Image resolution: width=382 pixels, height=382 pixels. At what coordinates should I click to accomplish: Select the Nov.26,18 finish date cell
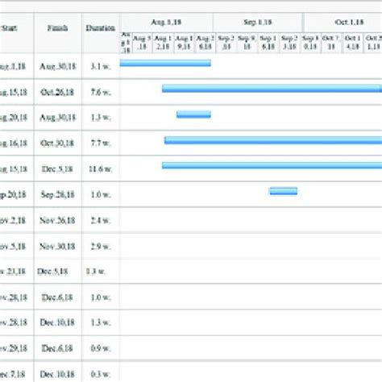[x=57, y=221]
